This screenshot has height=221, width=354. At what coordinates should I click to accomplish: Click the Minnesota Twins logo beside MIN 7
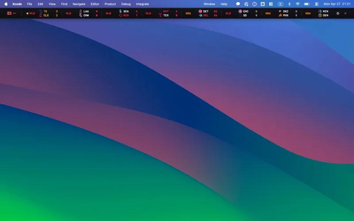(x=120, y=15)
